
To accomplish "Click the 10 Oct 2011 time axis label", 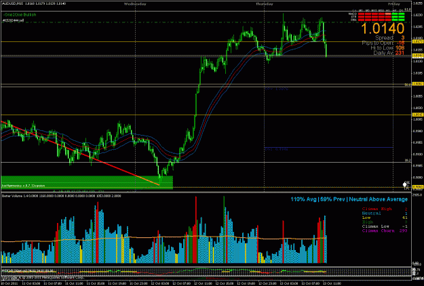I will coord(9,283).
